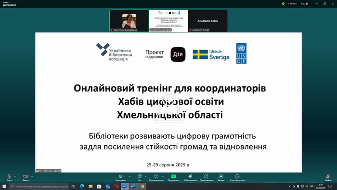This screenshot has width=337, height=190.
Task: Leave the meeting via exit button
Action: point(328,177)
